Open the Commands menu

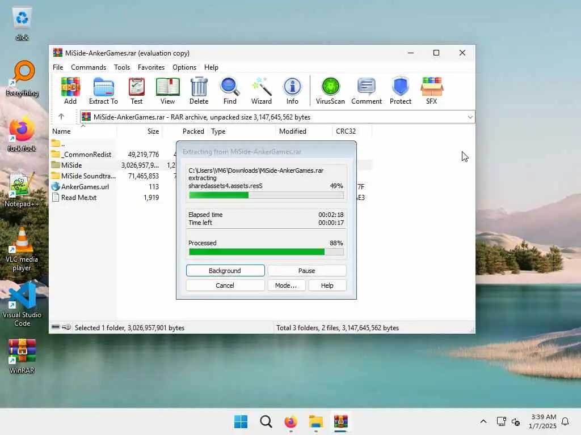(x=89, y=67)
